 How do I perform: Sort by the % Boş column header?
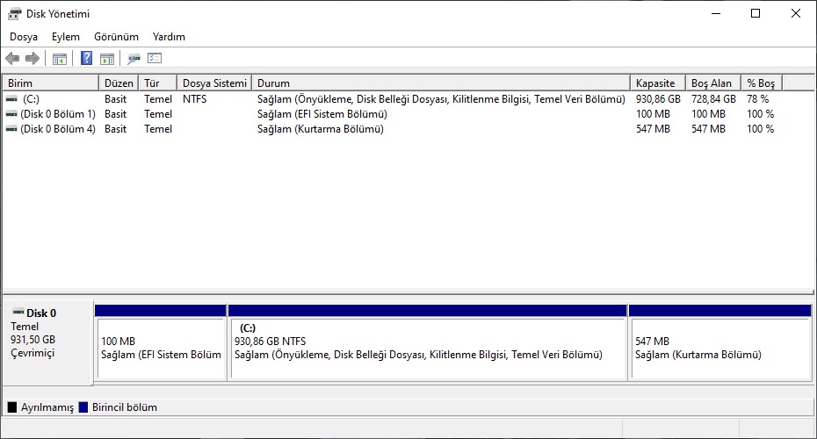coord(762,83)
